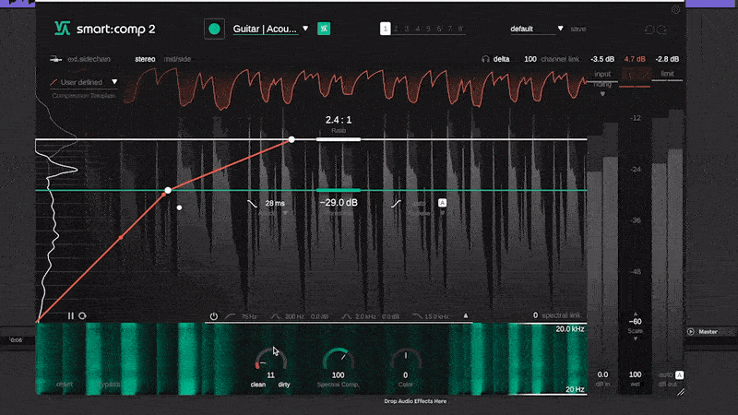Start learning with the green record button
This screenshot has width=738, height=415.
click(214, 29)
